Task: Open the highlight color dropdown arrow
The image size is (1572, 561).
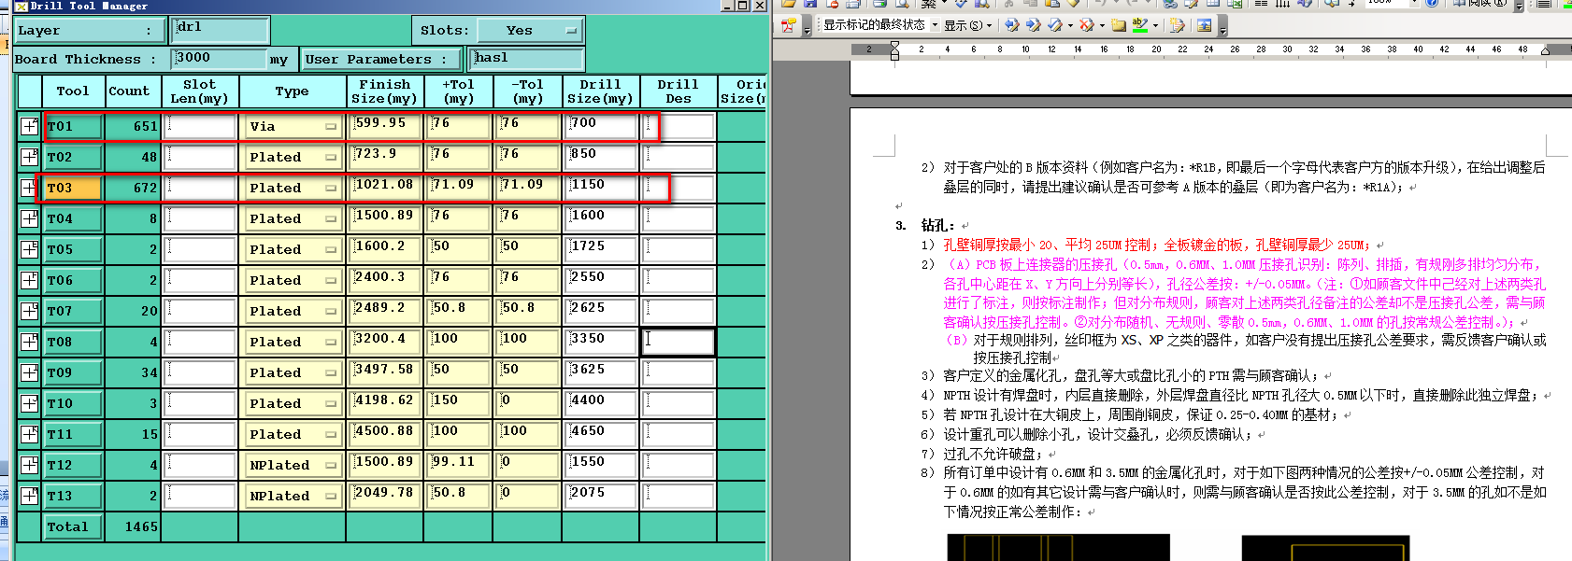Action: click(1155, 25)
